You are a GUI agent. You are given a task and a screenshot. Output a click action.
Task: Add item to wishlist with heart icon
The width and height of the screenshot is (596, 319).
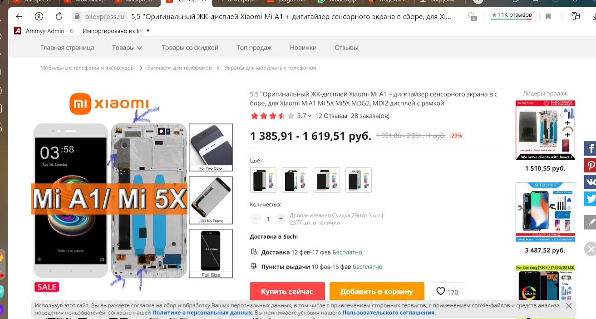pyautogui.click(x=447, y=292)
